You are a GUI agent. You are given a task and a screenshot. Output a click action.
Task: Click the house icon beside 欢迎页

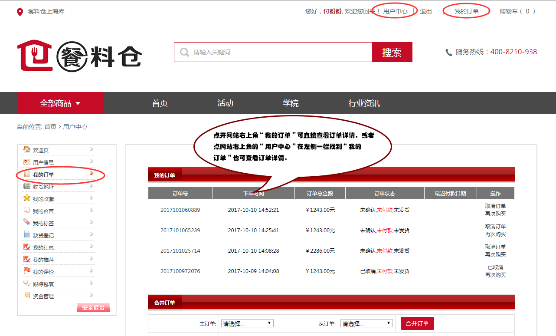click(26, 149)
